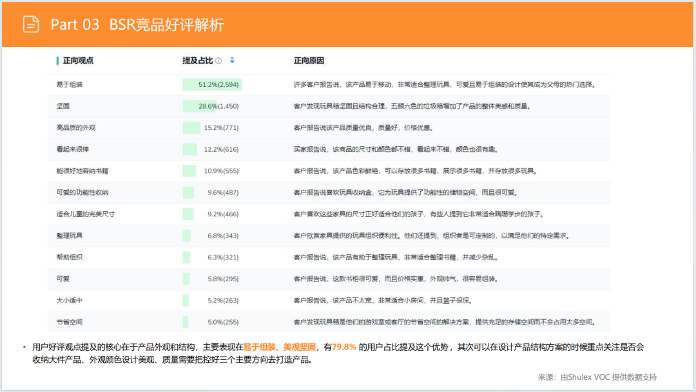The width and height of the screenshot is (696, 392).
Task: Toggle descending sorting on the mention ratio column
Action: coord(232,62)
